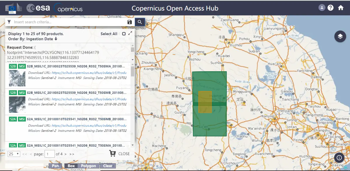This screenshot has width=350, height=171.
Task: Click request text box scroll down arrow
Action: point(132,60)
